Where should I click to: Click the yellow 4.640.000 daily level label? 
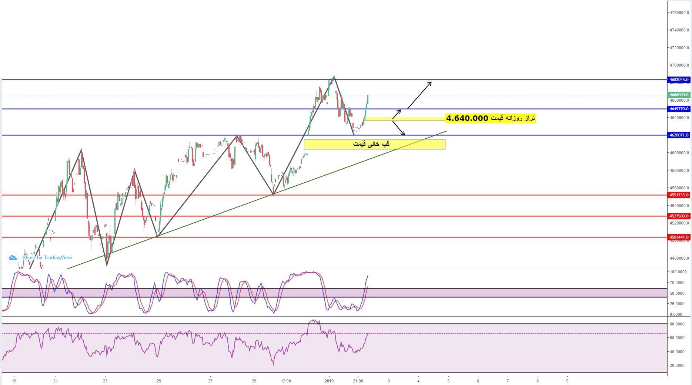click(x=490, y=118)
